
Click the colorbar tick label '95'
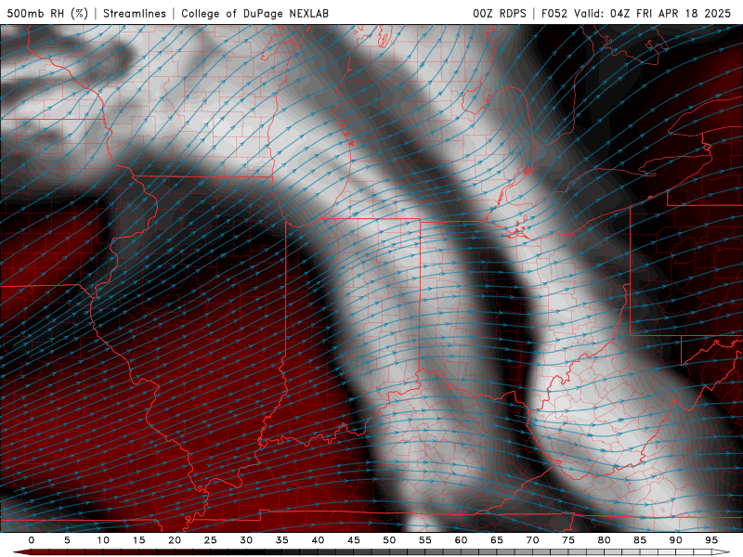711,540
